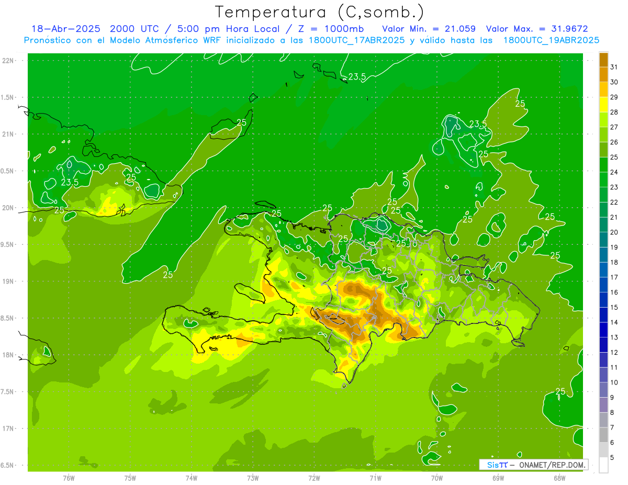The image size is (628, 485).
Task: Click the teal color bar segment between 19 and 20
Action: pyautogui.click(x=603, y=240)
